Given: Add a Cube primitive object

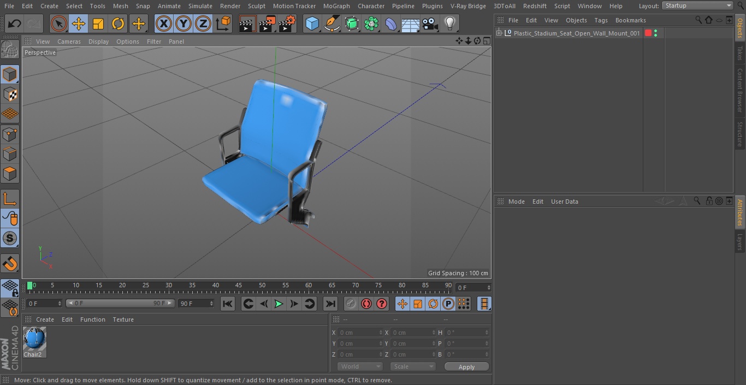Looking at the screenshot, I should 312,23.
